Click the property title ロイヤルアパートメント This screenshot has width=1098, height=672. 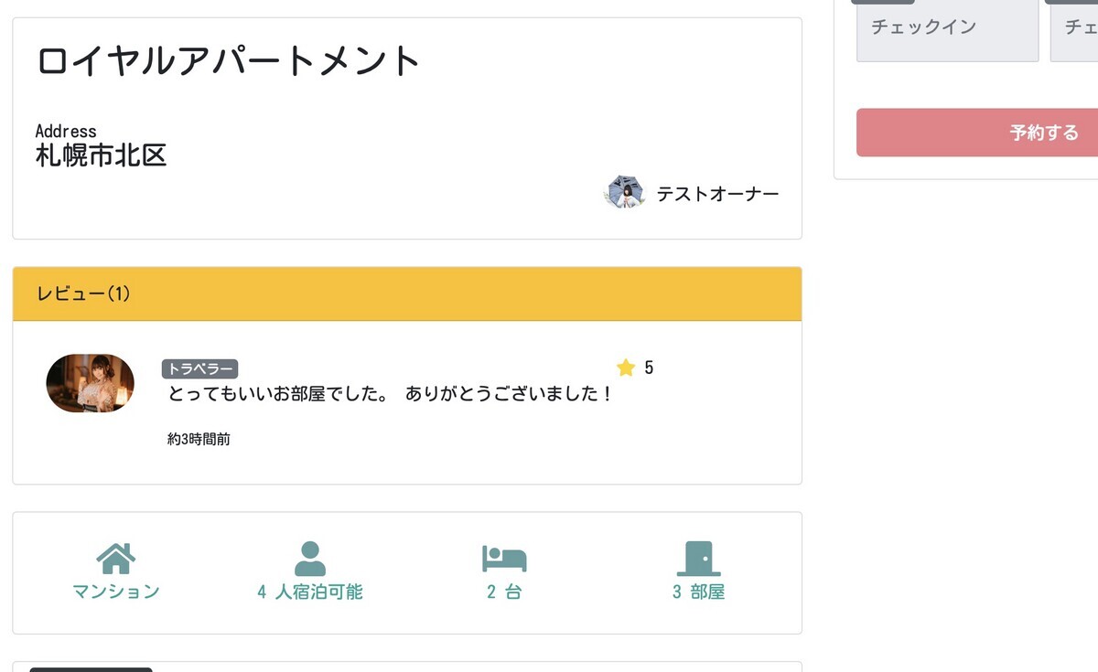click(227, 59)
